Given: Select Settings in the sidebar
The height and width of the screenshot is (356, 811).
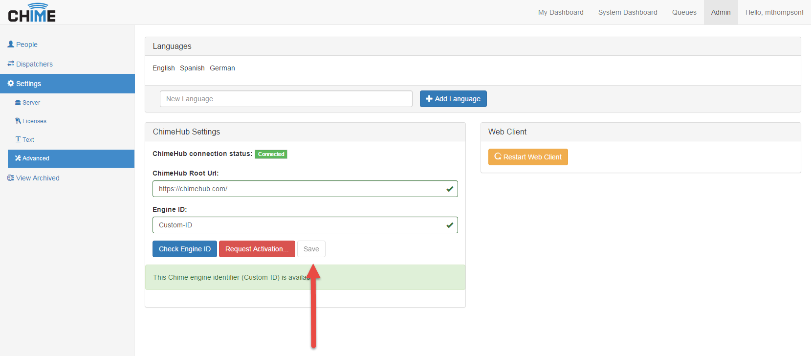Looking at the screenshot, I should pos(67,84).
